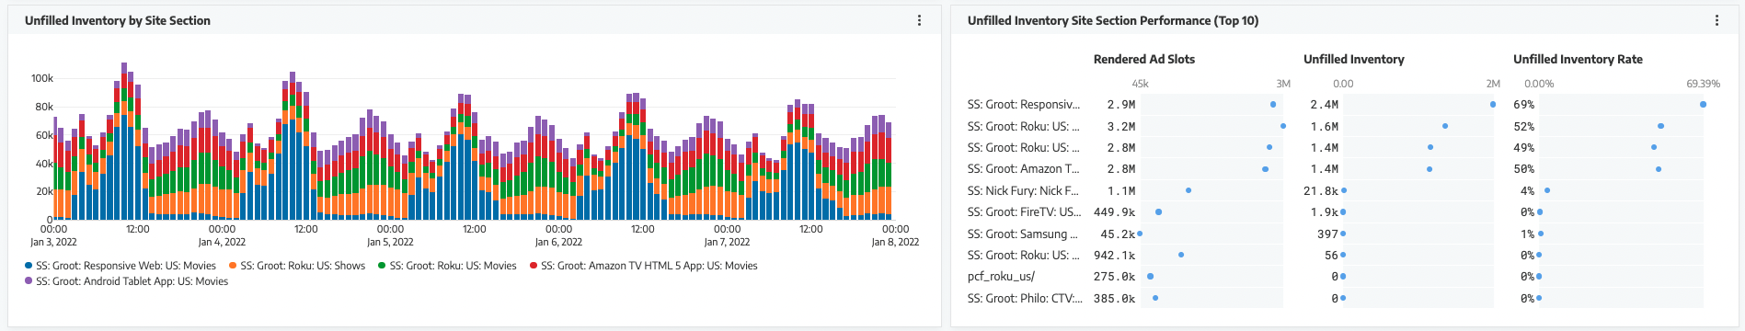
Task: Click the 1.1M rendered ad slots value
Action: point(1121,191)
